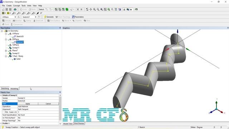Collapse the Details of Sweep12 section
The image size is (229, 129).
point(1,95)
